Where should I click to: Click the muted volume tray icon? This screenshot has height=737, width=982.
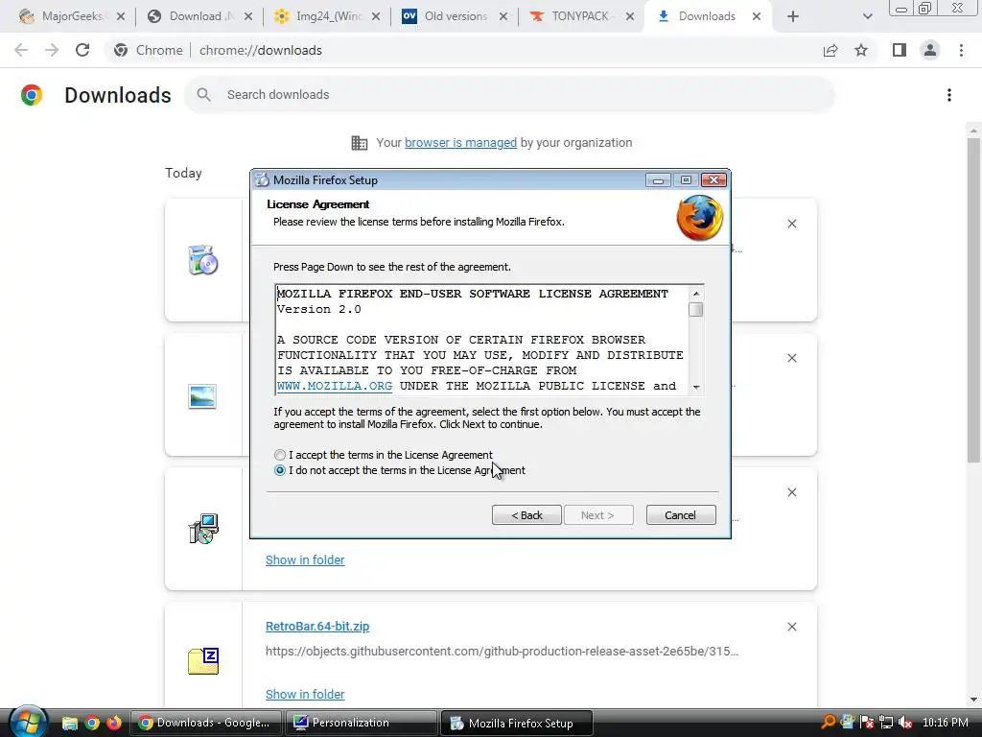905,723
